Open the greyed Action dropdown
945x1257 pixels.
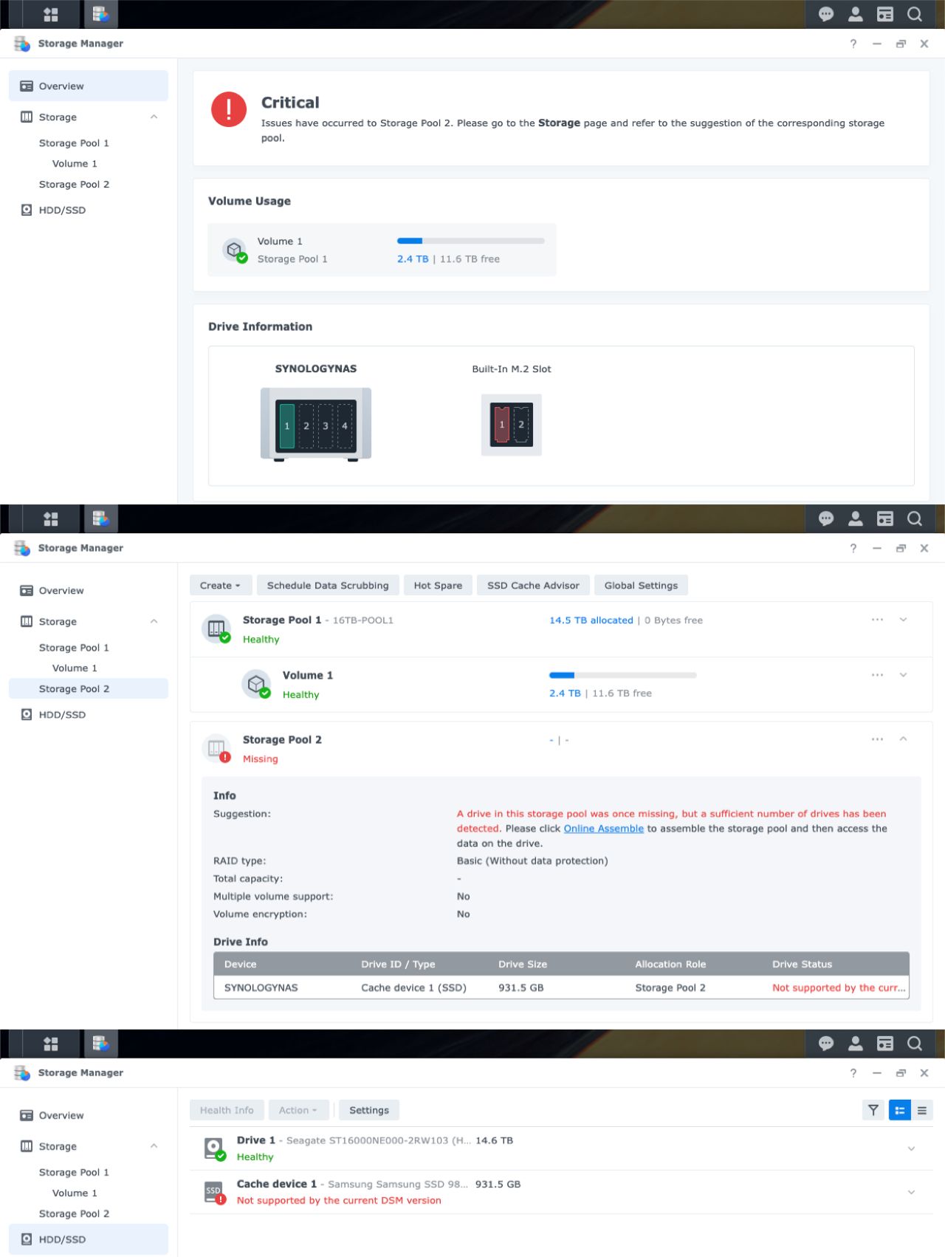coord(298,1110)
